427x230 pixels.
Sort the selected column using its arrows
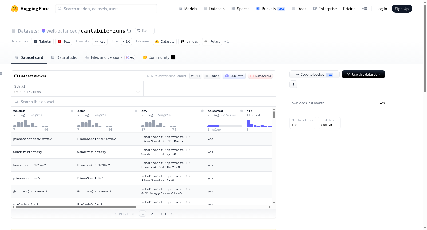pyautogui.click(x=242, y=111)
